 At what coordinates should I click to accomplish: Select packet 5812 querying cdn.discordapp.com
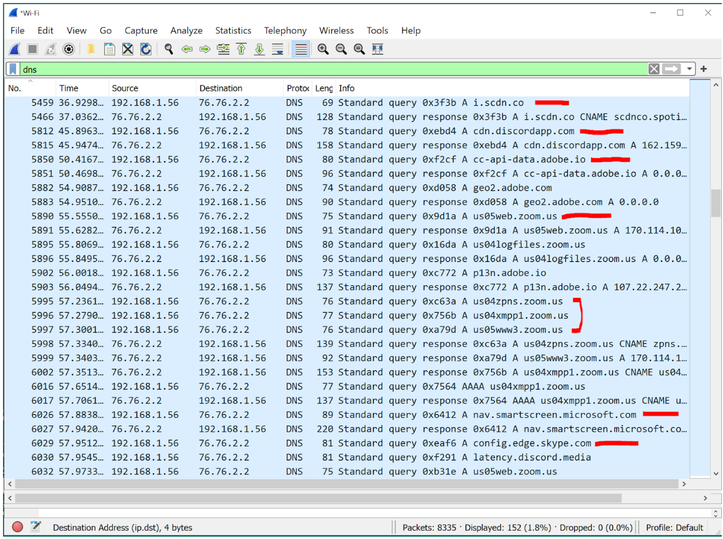click(x=347, y=131)
